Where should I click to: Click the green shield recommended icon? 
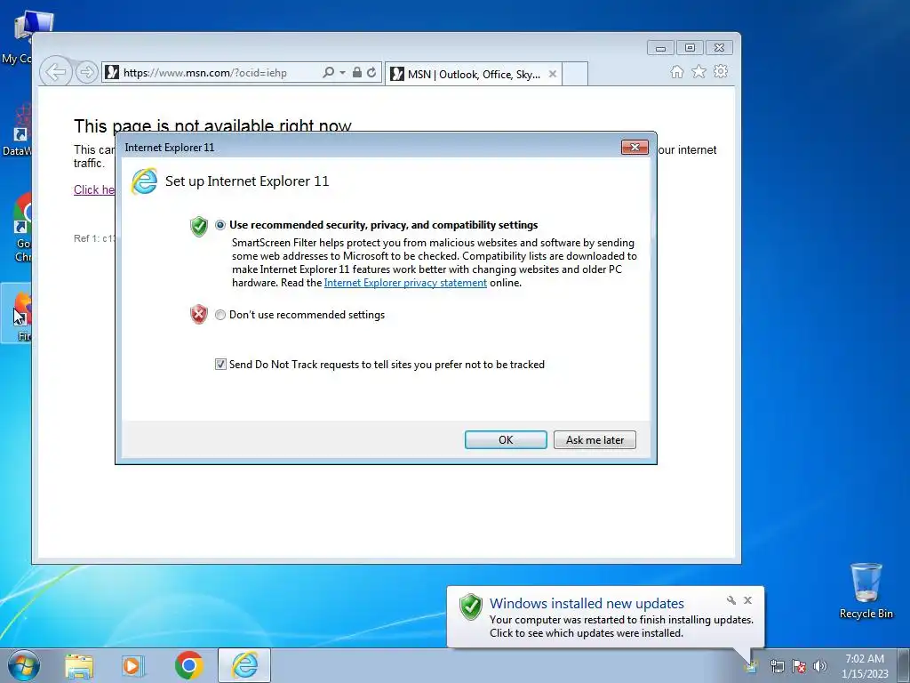pyautogui.click(x=198, y=226)
